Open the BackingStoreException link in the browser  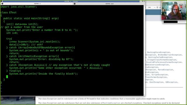pyautogui.click(x=158, y=52)
